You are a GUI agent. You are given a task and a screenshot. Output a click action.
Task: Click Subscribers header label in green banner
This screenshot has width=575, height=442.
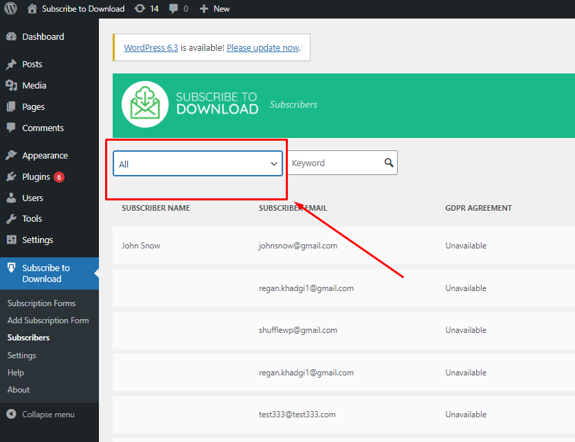(x=293, y=104)
